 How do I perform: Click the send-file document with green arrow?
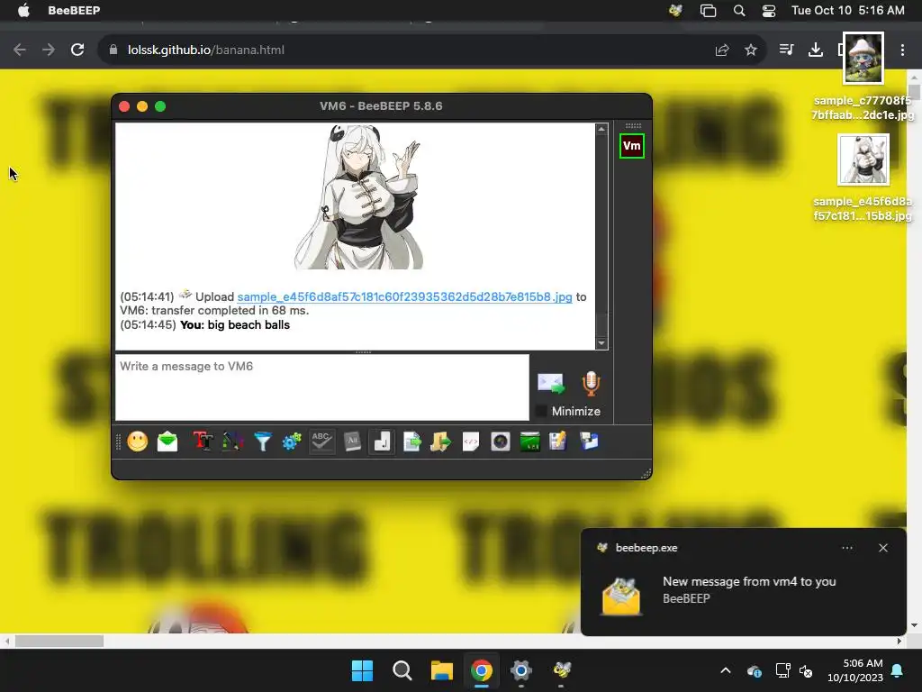point(411,442)
